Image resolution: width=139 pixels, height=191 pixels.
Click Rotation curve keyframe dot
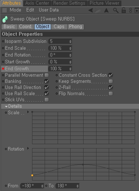6,149
